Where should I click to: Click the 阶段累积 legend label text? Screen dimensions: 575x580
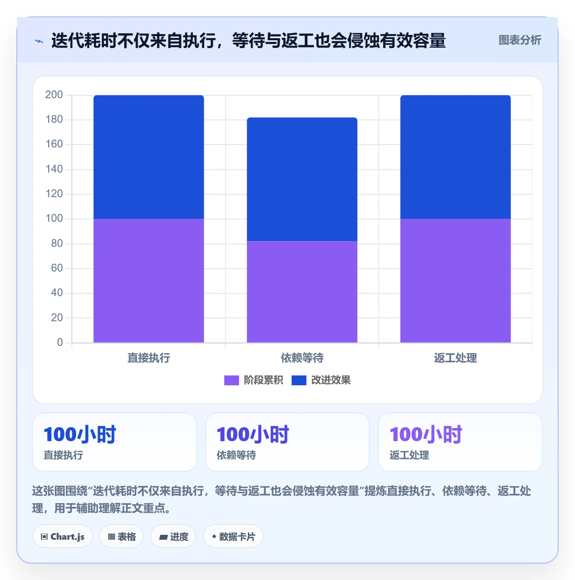click(263, 380)
